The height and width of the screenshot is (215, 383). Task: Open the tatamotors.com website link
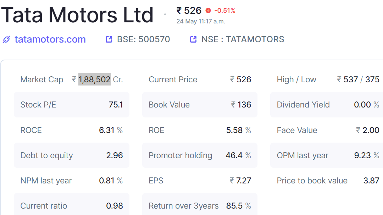pyautogui.click(x=50, y=39)
